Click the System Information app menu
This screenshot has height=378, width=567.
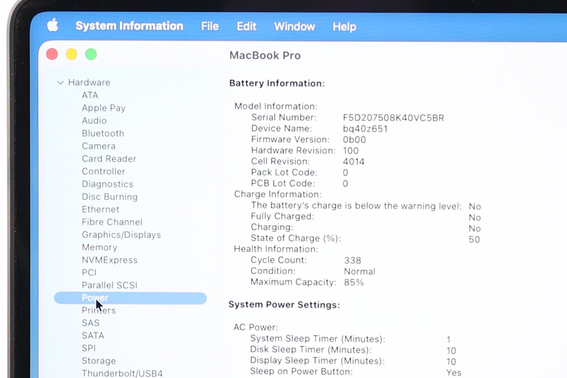click(129, 26)
